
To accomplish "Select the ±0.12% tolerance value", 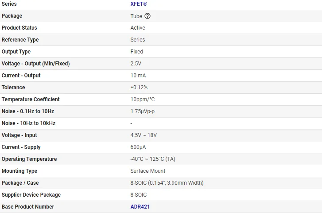I will [x=139, y=87].
